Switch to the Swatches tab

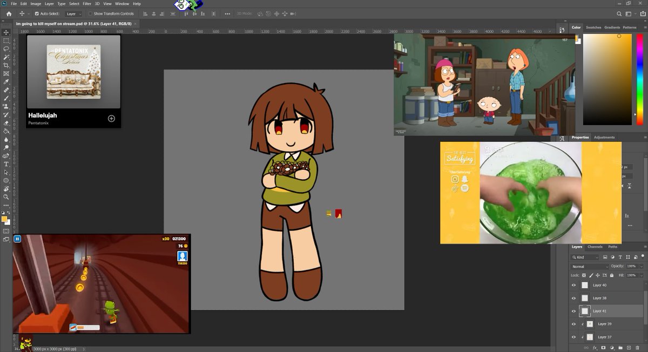point(593,27)
